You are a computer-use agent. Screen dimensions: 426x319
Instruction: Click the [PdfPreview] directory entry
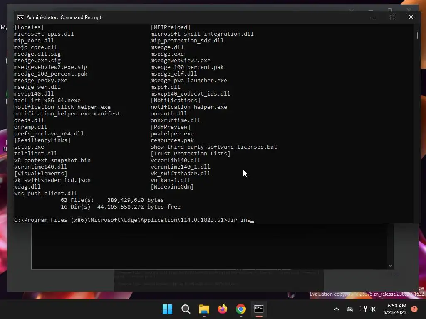click(x=171, y=127)
